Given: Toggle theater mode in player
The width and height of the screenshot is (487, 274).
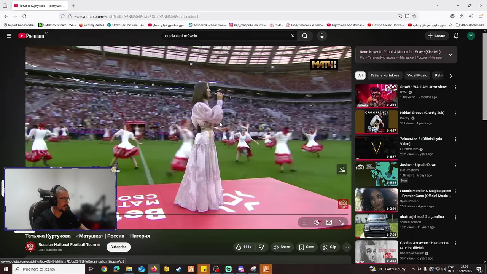Looking at the screenshot, I should click(x=329, y=222).
